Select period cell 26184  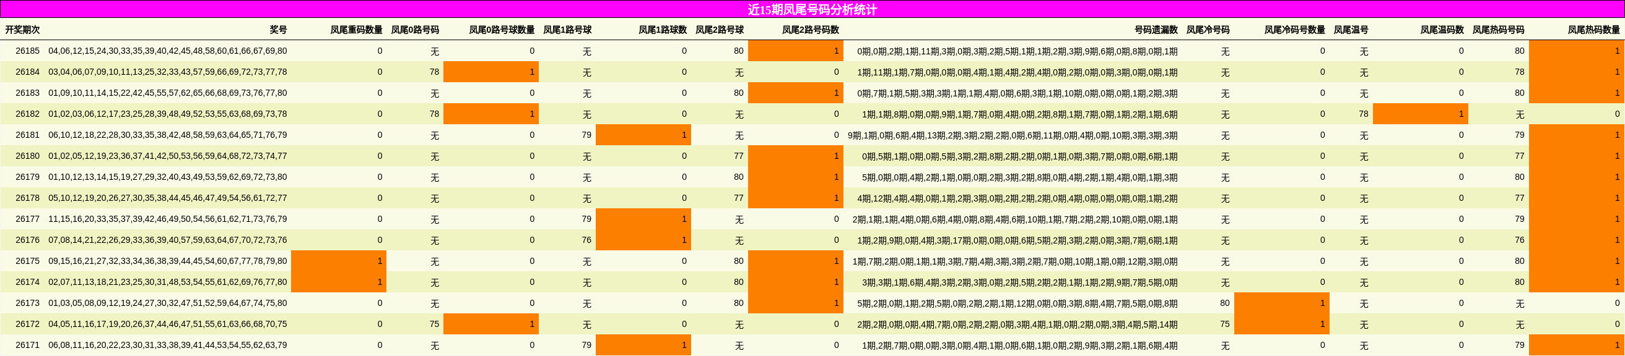tap(28, 72)
